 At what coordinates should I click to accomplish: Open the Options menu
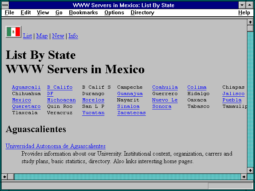114,12
